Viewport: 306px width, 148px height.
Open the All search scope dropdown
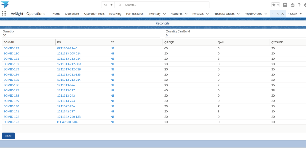coord(108,5)
